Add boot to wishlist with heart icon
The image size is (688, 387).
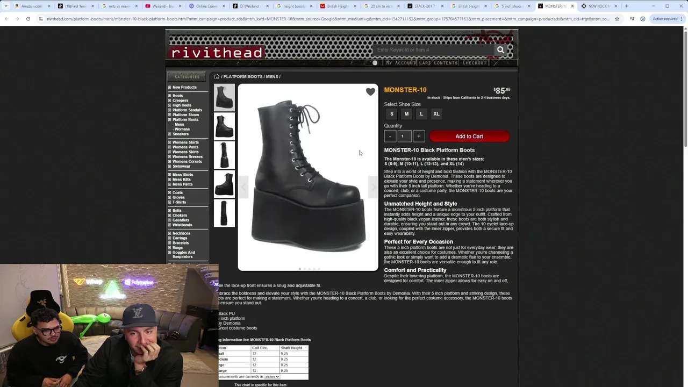(370, 92)
